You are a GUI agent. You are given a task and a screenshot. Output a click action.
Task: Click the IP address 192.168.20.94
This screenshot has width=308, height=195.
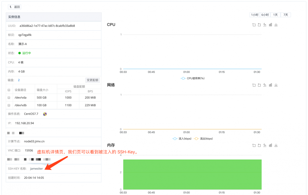[24, 123]
